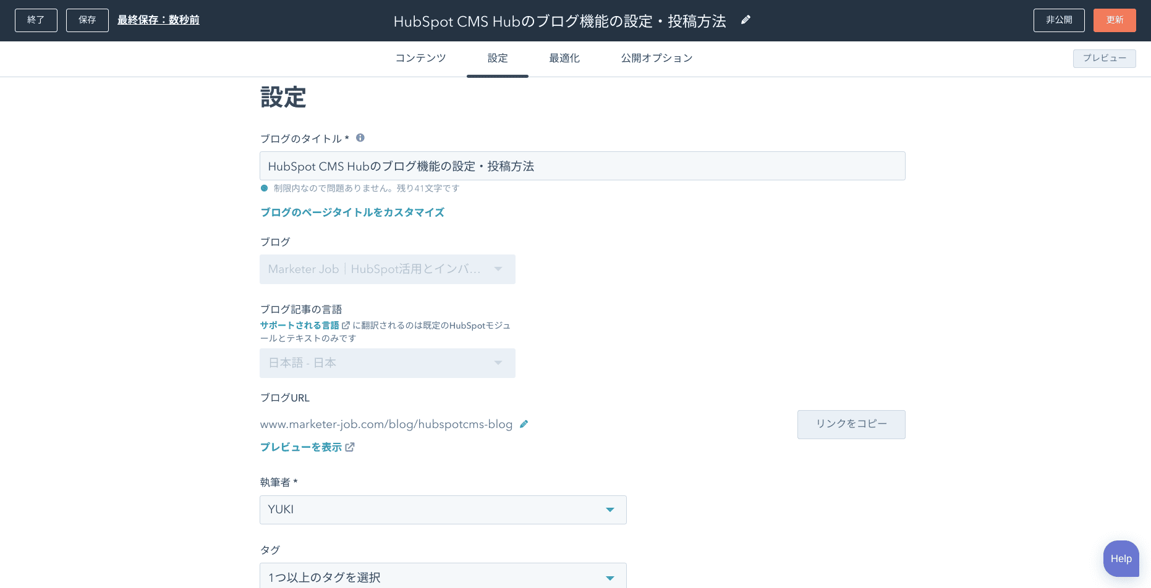Click the blog title input field
1151x588 pixels.
(x=582, y=166)
